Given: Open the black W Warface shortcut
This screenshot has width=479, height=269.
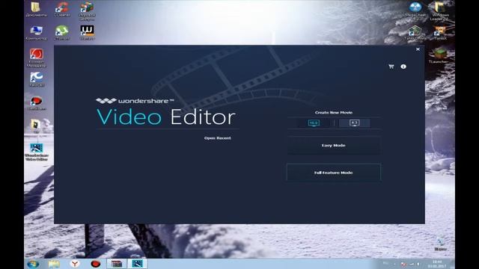Looking at the screenshot, I should point(87,33).
